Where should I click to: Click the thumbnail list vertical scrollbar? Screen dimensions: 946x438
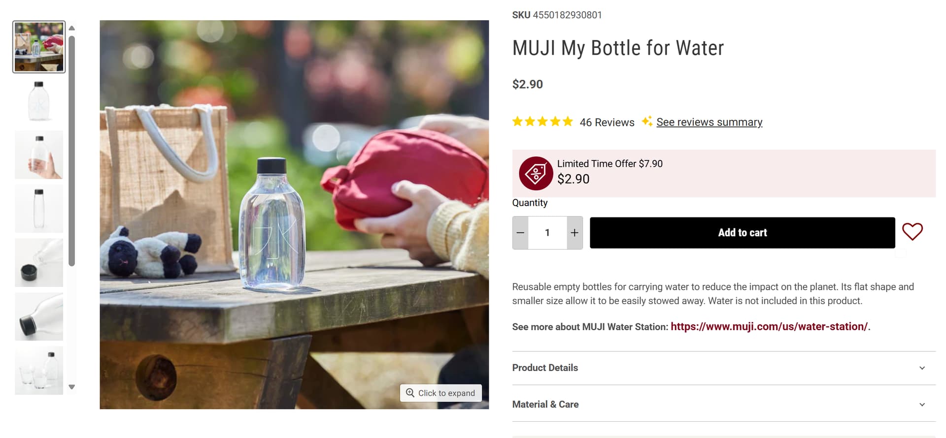72,148
